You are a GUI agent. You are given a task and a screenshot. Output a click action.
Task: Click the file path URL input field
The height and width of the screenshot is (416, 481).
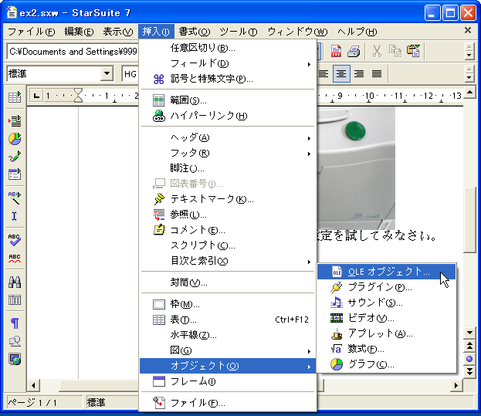pyautogui.click(x=73, y=51)
